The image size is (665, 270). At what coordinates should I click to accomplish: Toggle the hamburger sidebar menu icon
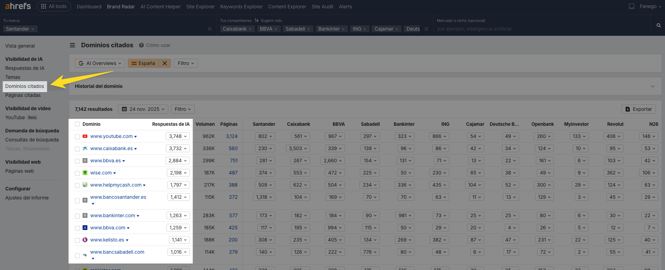click(72, 45)
